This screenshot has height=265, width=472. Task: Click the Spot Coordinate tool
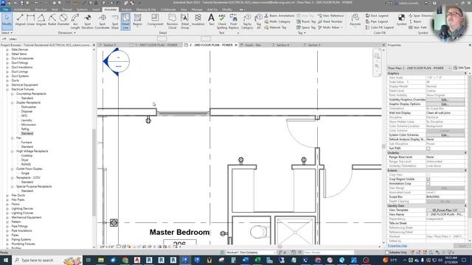(x=103, y=21)
